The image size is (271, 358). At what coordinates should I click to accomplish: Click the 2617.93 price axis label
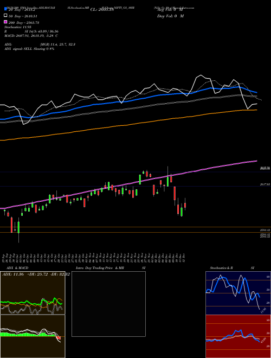(265, 184)
